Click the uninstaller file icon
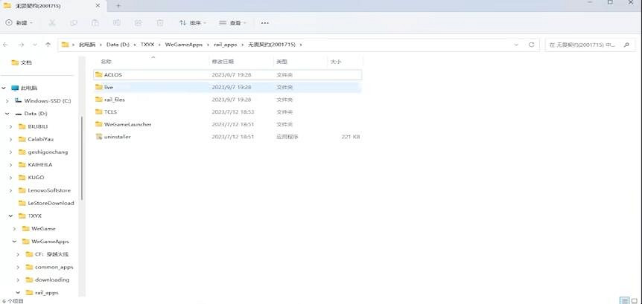This screenshot has width=642, height=304. tap(98, 137)
